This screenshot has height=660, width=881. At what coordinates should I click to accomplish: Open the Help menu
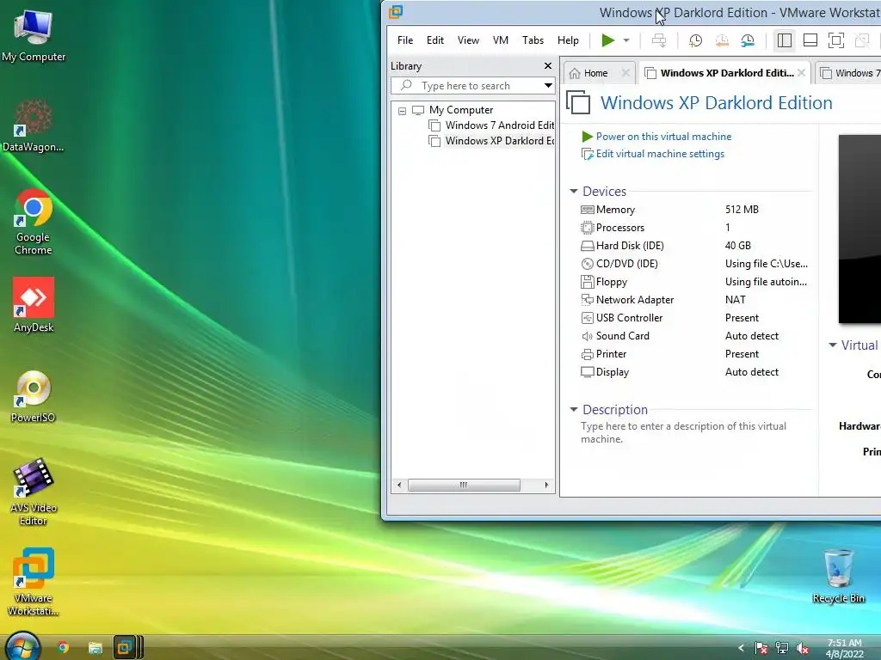point(568,40)
